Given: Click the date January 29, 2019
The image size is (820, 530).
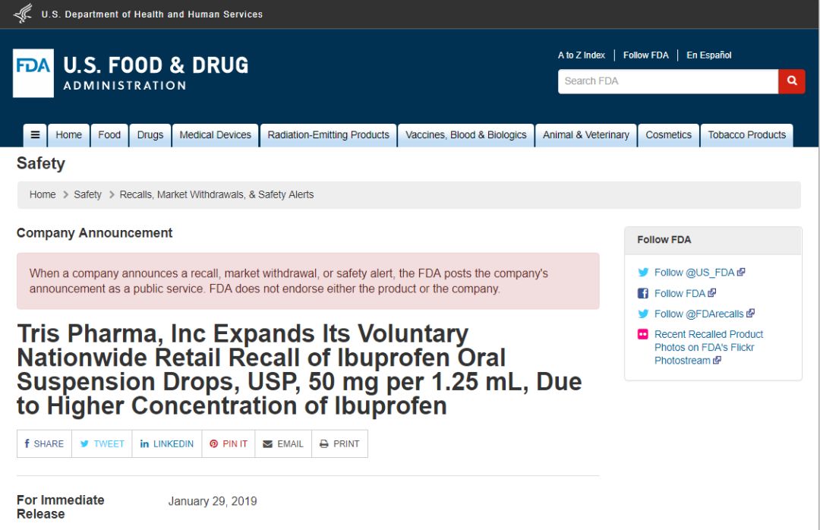Looking at the screenshot, I should tap(213, 501).
